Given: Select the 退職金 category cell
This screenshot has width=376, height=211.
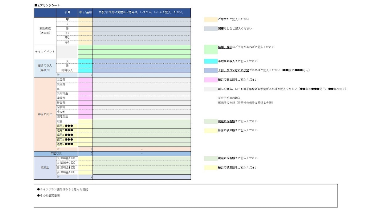Looking at the screenshot, I should 45,168.
